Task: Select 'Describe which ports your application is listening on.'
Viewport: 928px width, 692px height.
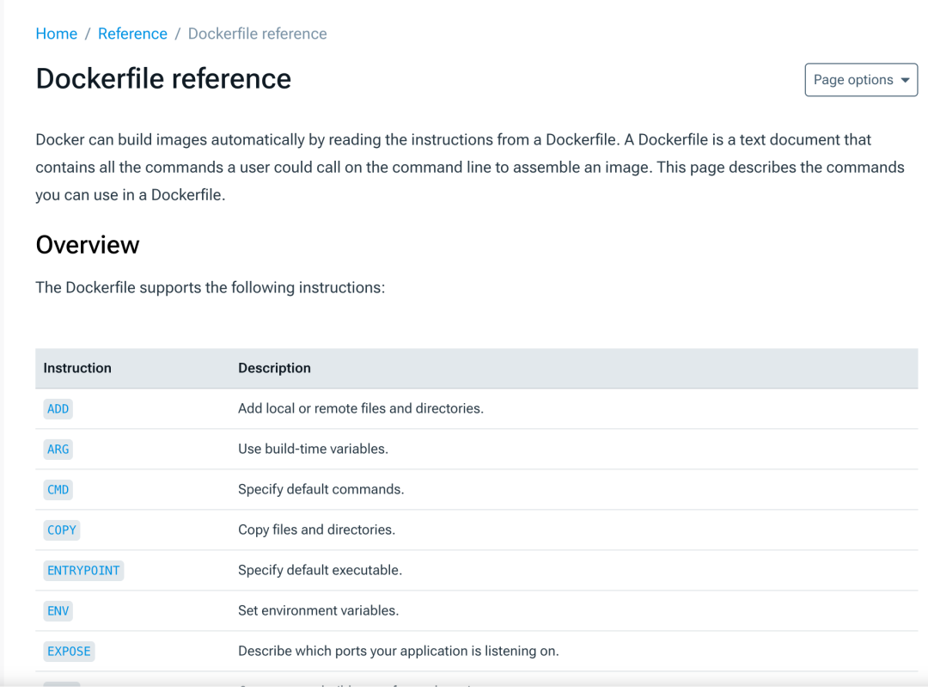Action: 399,651
